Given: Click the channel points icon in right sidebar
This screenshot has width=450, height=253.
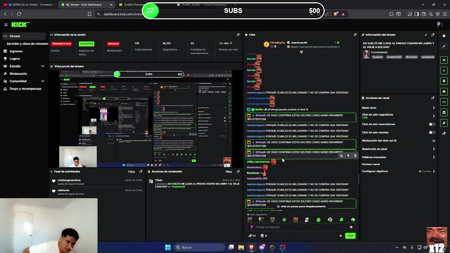Looking at the screenshot, I should [444, 134].
